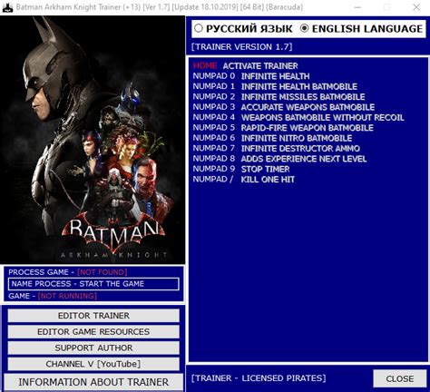Viewport: 430px width, 392px height.
Task: Click the PROCESS GAME - [NOT FOUND] status
Action: point(68,272)
